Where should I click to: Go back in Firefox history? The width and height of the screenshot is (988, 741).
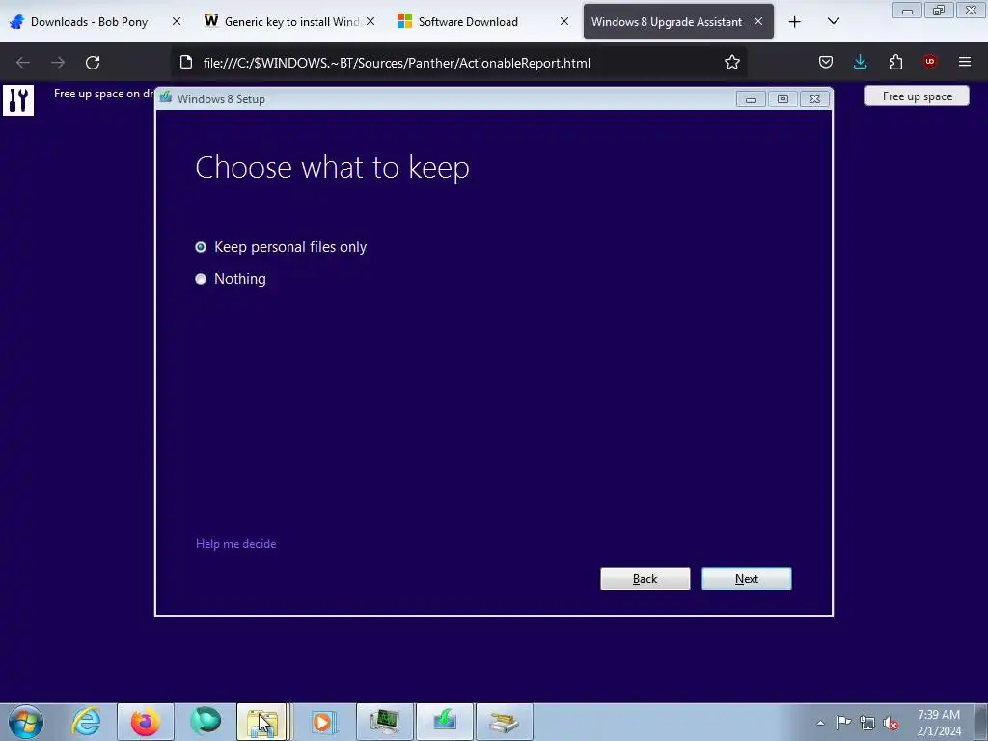click(23, 63)
